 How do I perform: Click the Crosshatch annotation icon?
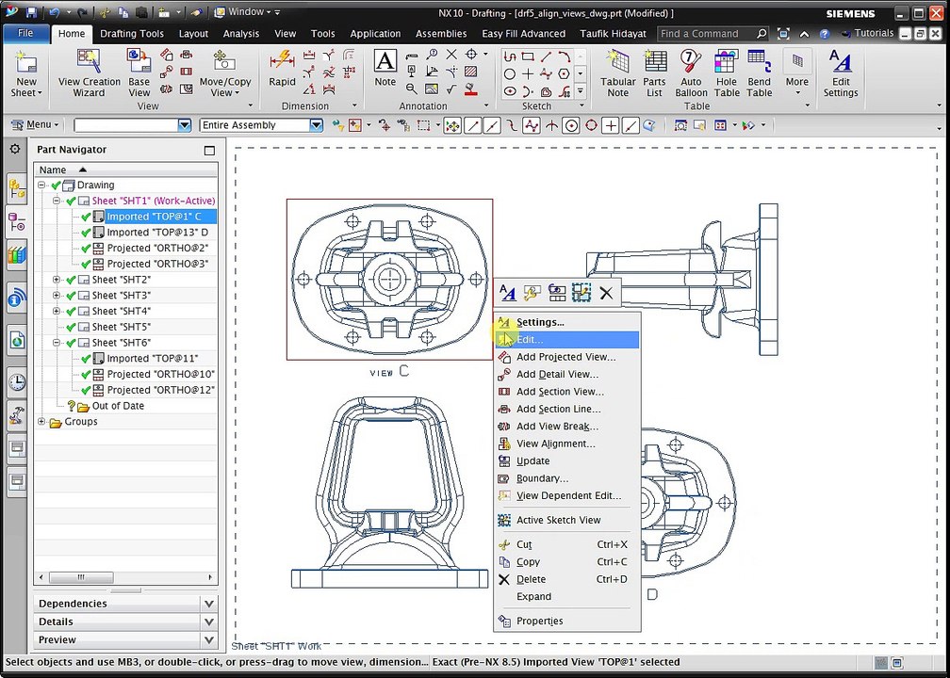471,72
